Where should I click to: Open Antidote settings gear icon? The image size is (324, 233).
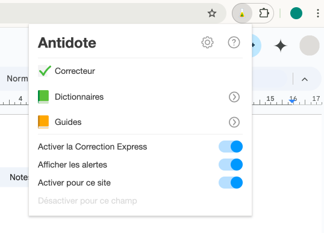tap(207, 43)
